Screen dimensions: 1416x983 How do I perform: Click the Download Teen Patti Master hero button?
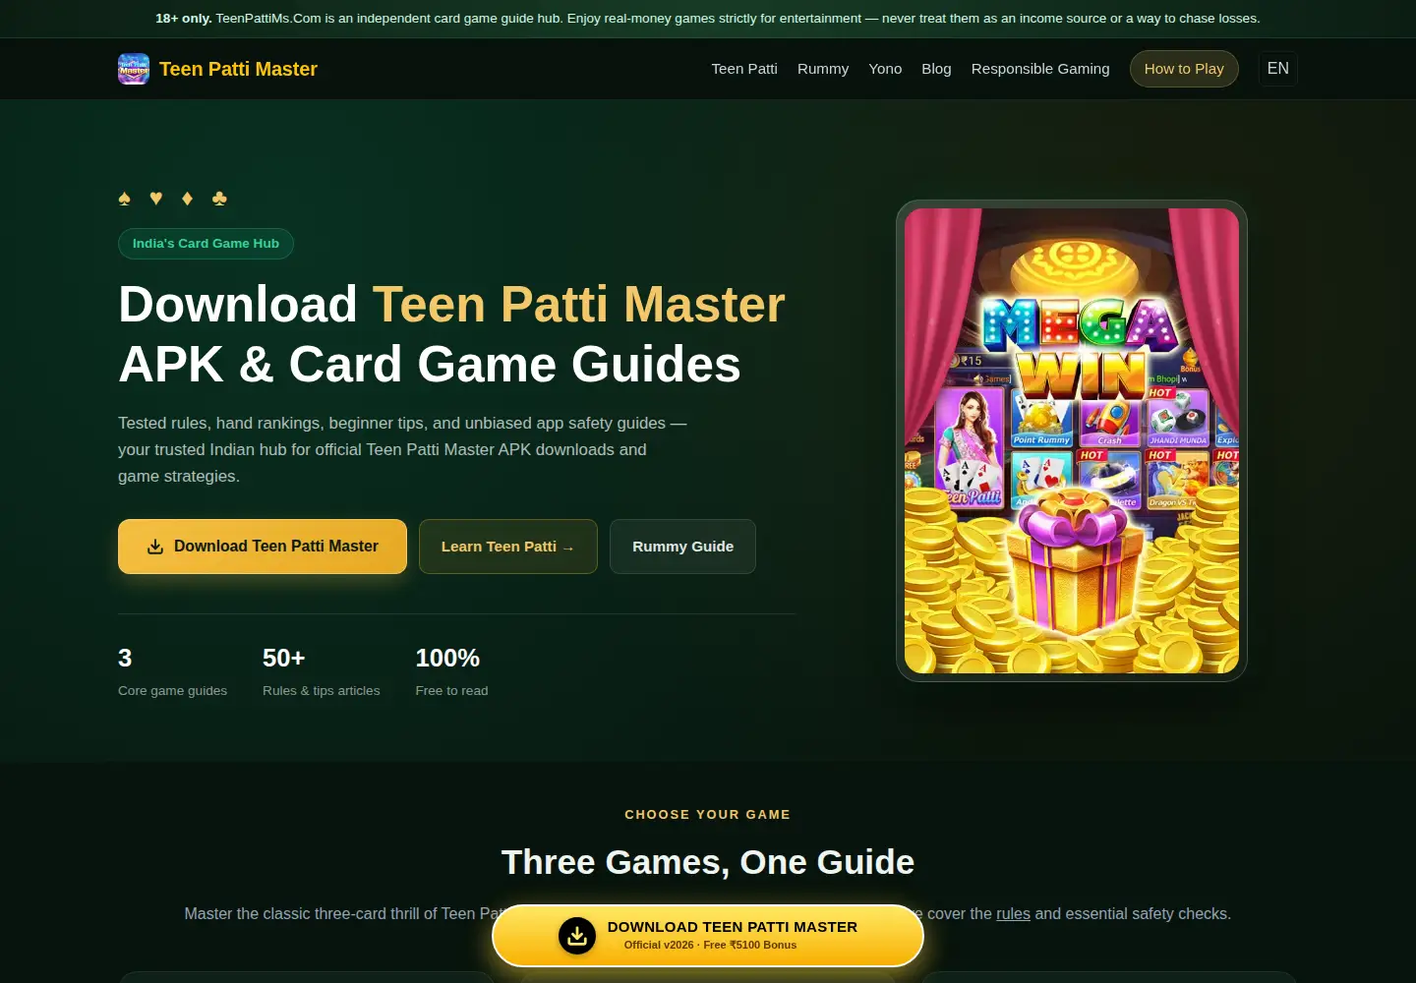(x=263, y=547)
